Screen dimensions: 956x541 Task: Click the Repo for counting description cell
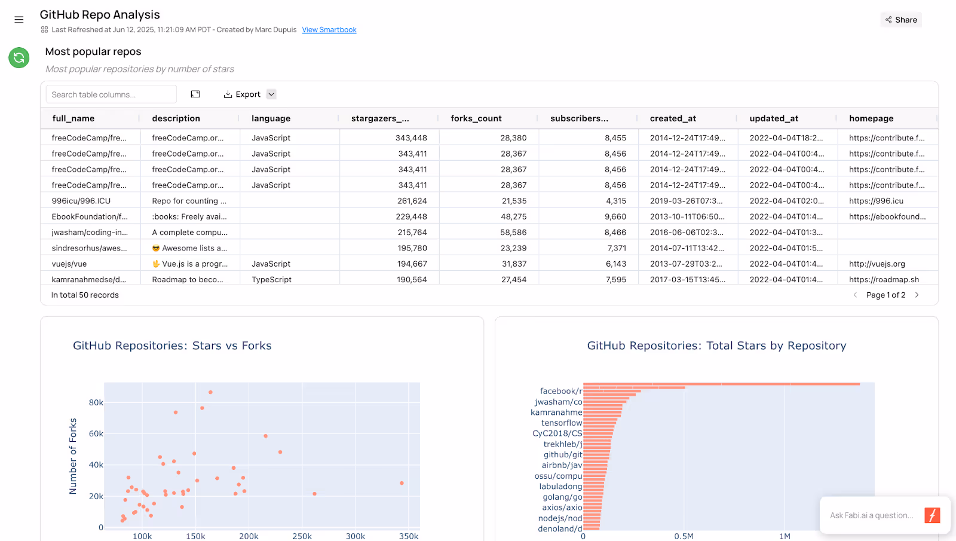[190, 201]
